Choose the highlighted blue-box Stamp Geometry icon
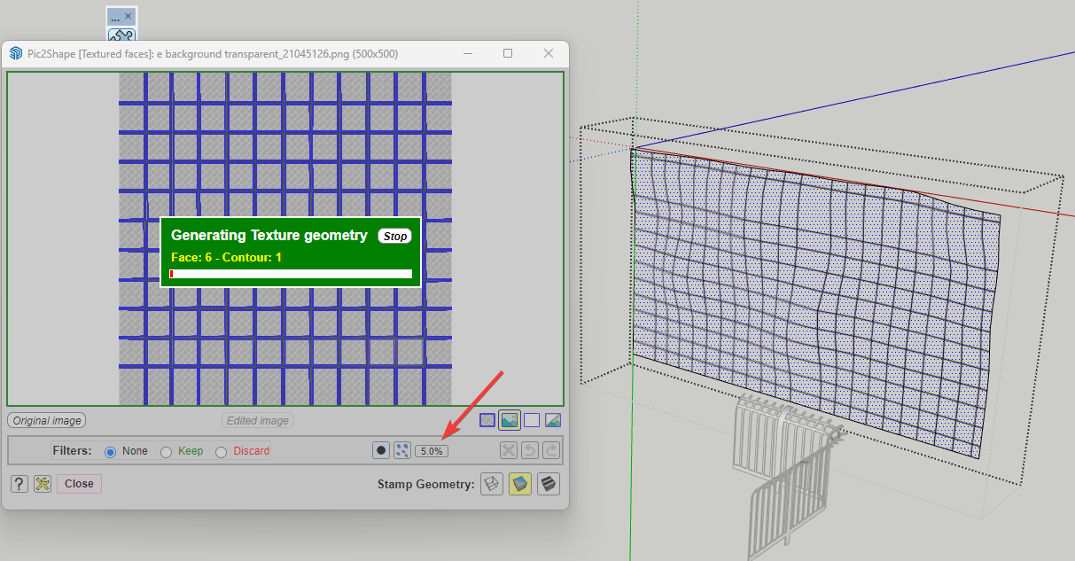 point(520,484)
